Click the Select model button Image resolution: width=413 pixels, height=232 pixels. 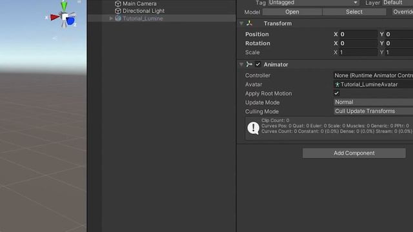354,12
